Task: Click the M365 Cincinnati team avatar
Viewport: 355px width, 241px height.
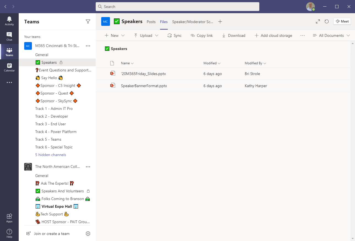Action: pyautogui.click(x=28, y=46)
